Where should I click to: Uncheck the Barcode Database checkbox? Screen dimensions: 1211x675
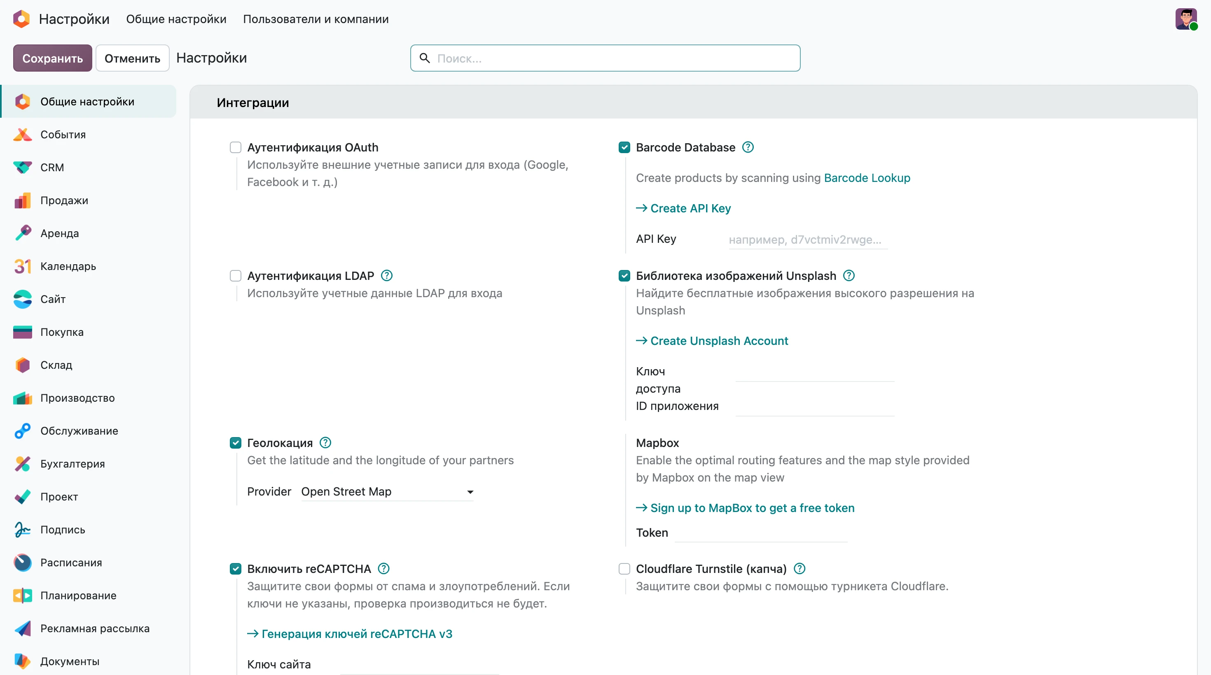click(624, 147)
